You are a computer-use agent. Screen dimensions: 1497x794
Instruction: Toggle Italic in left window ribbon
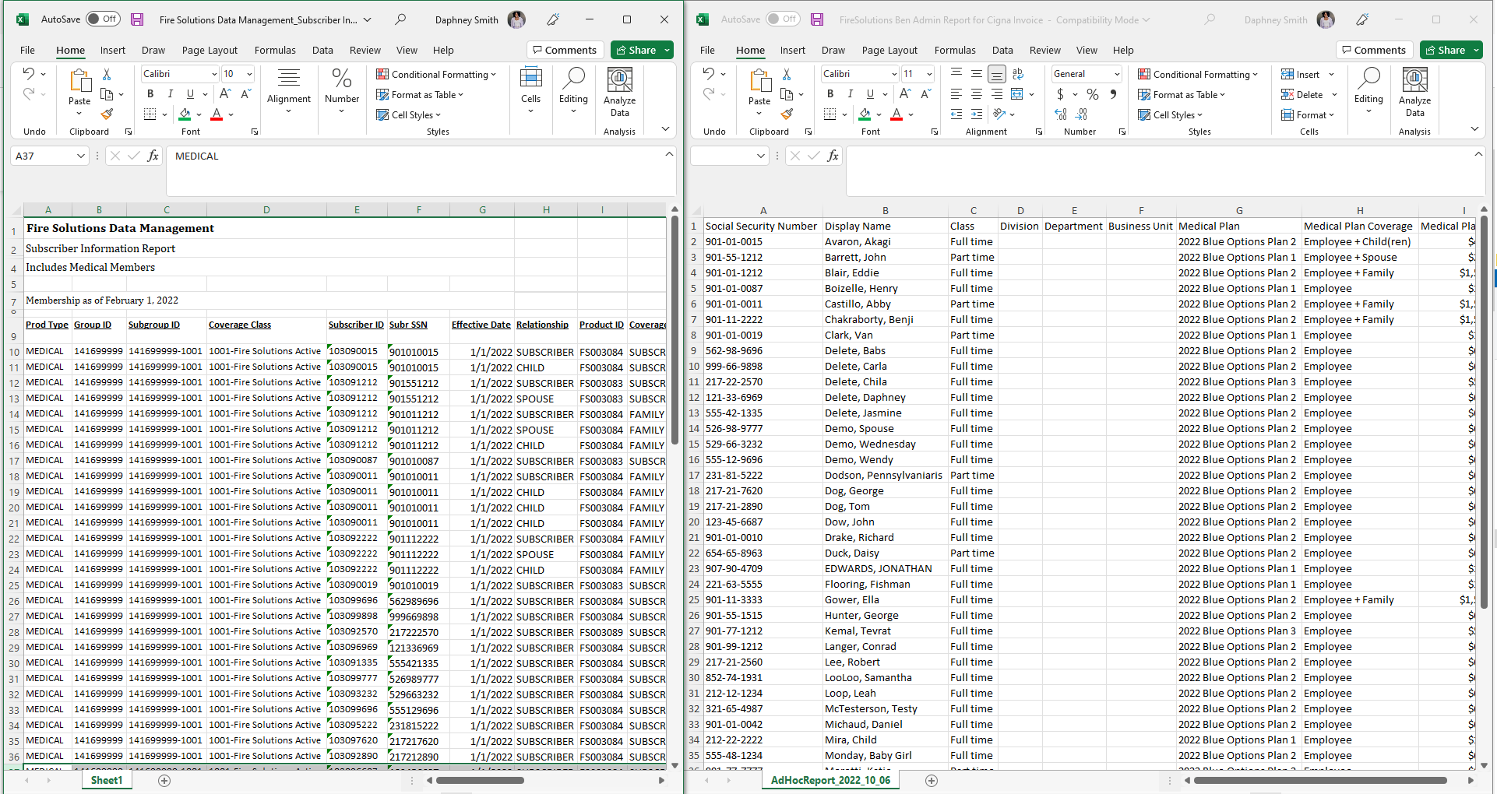(170, 94)
